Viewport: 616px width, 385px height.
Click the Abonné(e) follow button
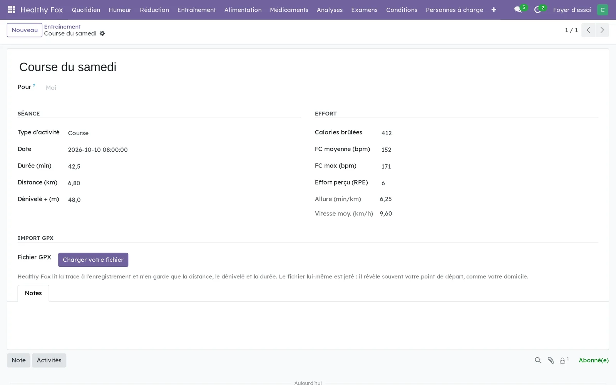coord(594,360)
